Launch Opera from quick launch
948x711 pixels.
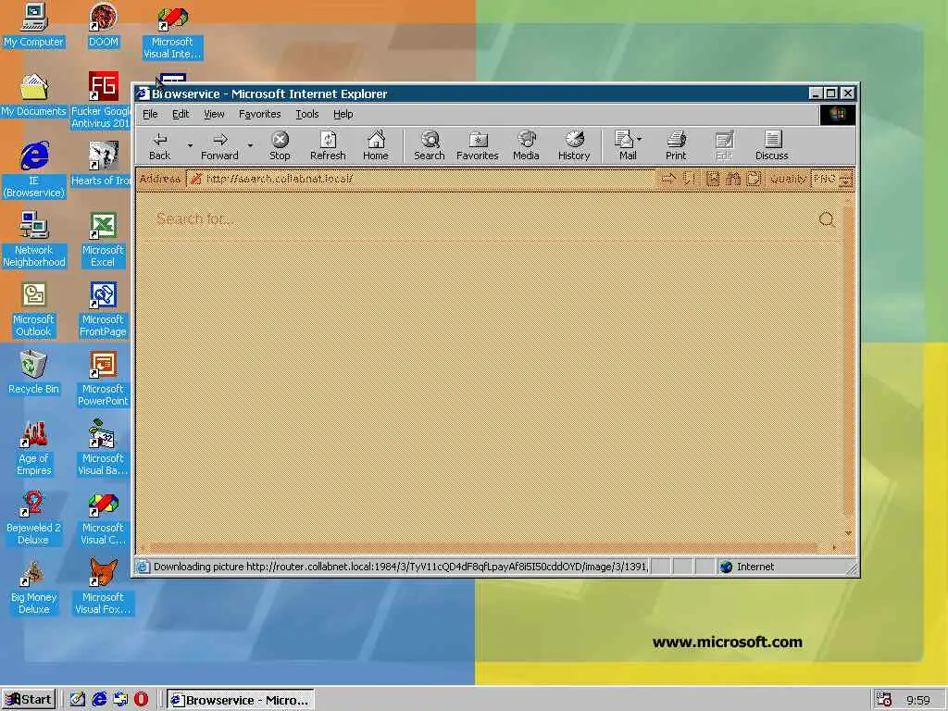(x=141, y=700)
